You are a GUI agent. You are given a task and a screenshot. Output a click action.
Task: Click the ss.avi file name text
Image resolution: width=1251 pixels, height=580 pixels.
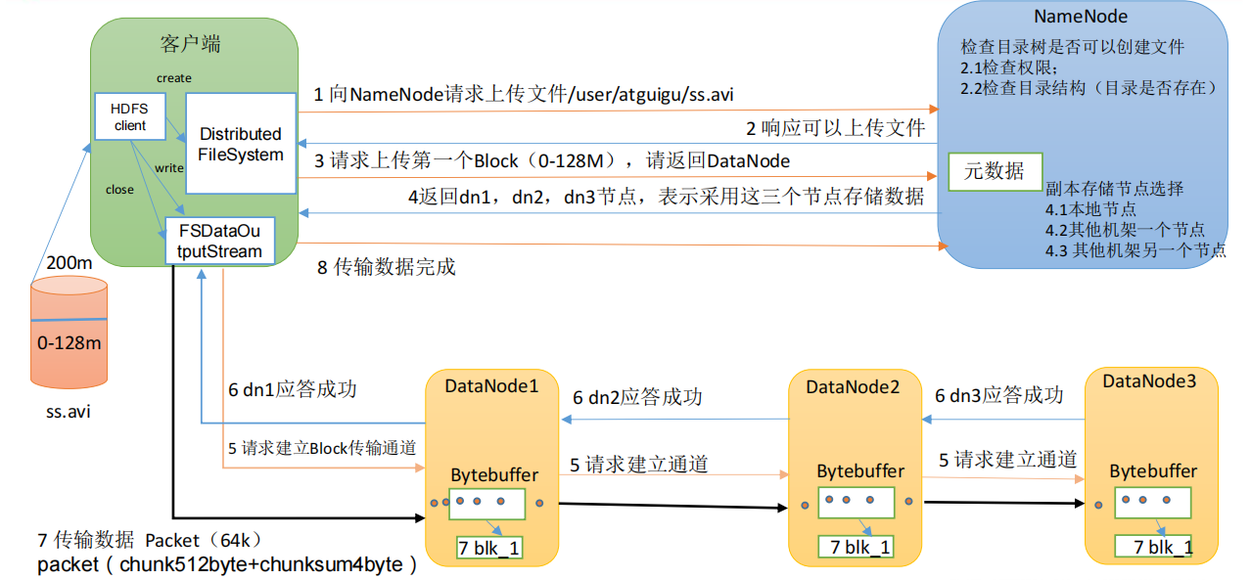[x=69, y=412]
